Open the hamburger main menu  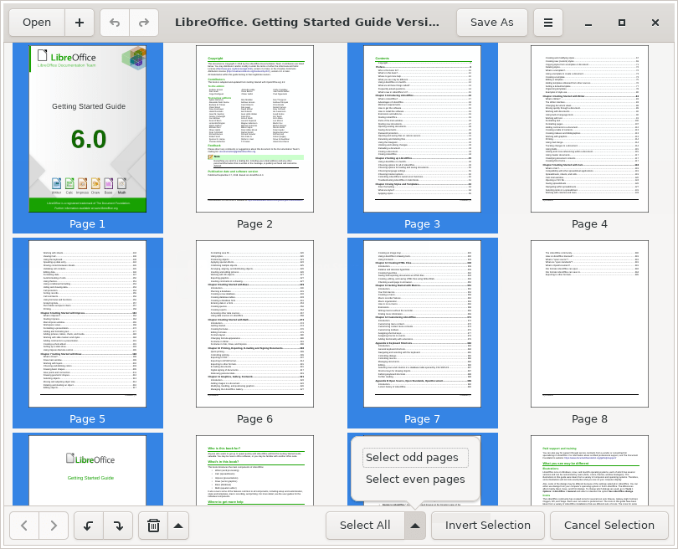tap(548, 23)
